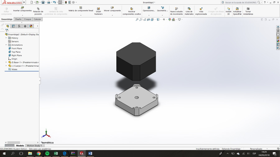Open the Motion Study 1 tab

tap(34, 146)
